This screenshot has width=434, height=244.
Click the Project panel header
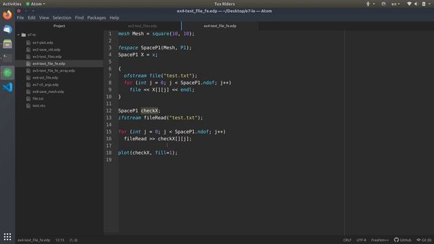[59, 26]
